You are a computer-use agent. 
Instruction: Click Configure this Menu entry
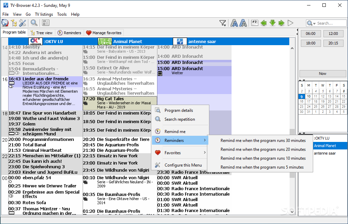180,165
